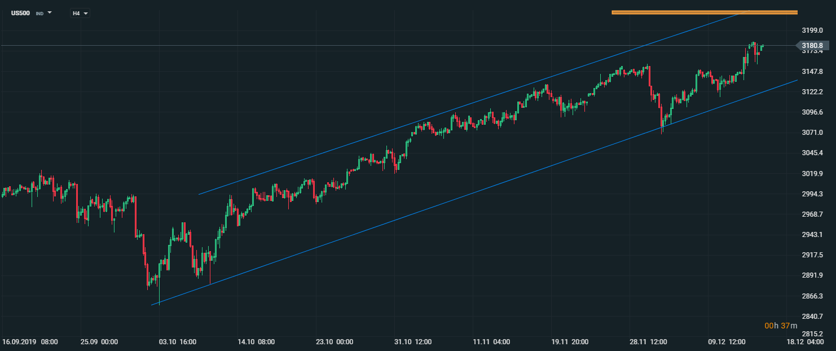Click the 14.10 08:00 time label
The width and height of the screenshot is (836, 351).
256,342
